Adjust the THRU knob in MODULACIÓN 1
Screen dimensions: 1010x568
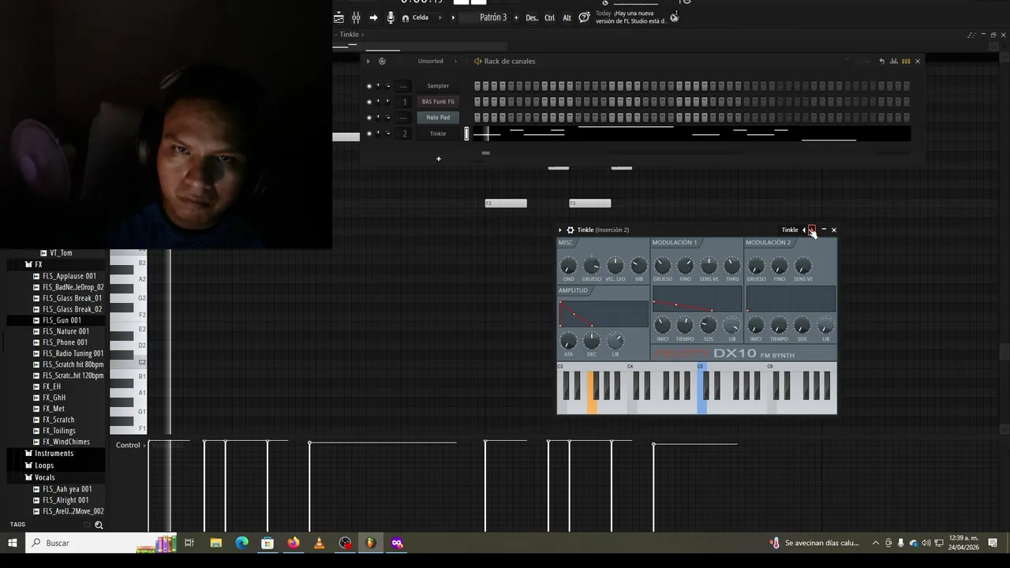[x=732, y=266]
